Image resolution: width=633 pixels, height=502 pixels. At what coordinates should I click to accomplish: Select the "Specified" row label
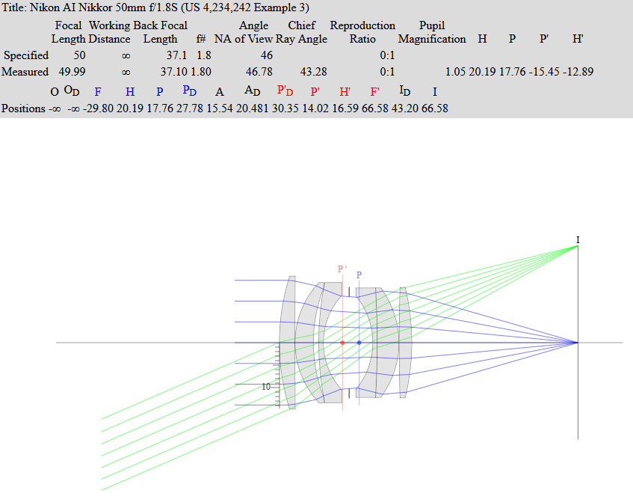(x=26, y=55)
